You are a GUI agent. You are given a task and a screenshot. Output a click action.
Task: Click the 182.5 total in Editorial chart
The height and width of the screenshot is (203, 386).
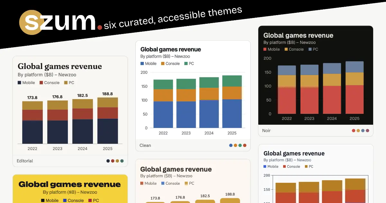point(82,95)
